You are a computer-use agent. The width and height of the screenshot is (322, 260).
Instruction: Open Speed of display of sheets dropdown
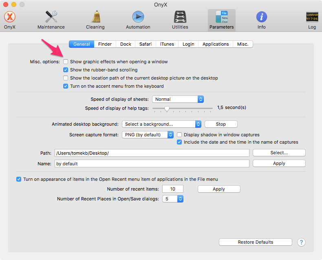[x=178, y=99]
